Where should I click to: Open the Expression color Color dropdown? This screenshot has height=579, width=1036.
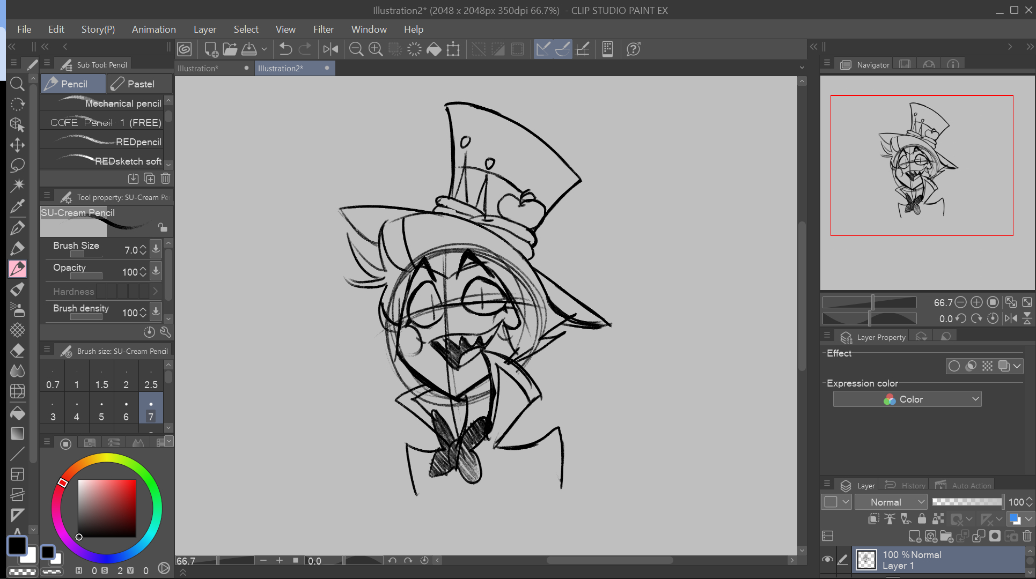[x=907, y=399]
